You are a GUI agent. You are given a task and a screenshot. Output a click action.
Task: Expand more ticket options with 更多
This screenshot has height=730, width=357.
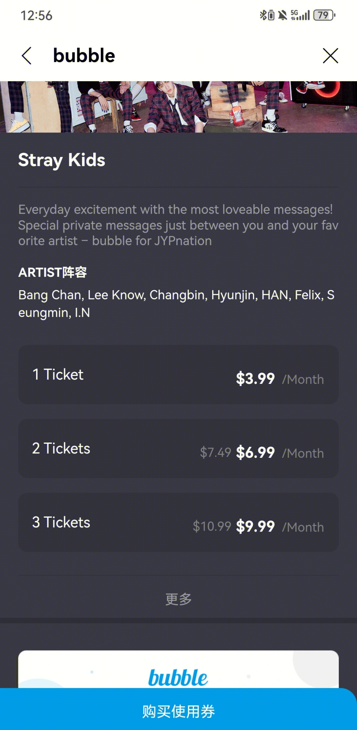click(x=178, y=599)
